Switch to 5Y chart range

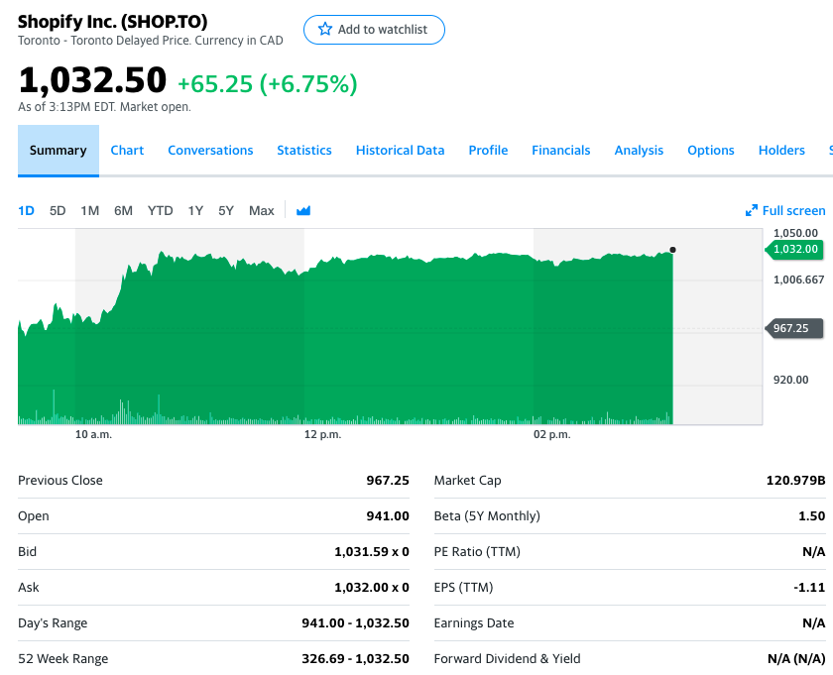(x=226, y=210)
